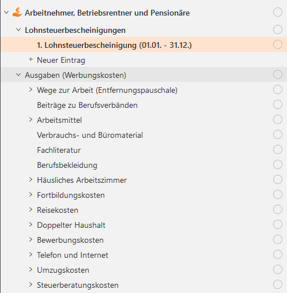The height and width of the screenshot is (293, 287).
Task: Click status circle beside Berufsbekleidung
Action: click(x=278, y=164)
